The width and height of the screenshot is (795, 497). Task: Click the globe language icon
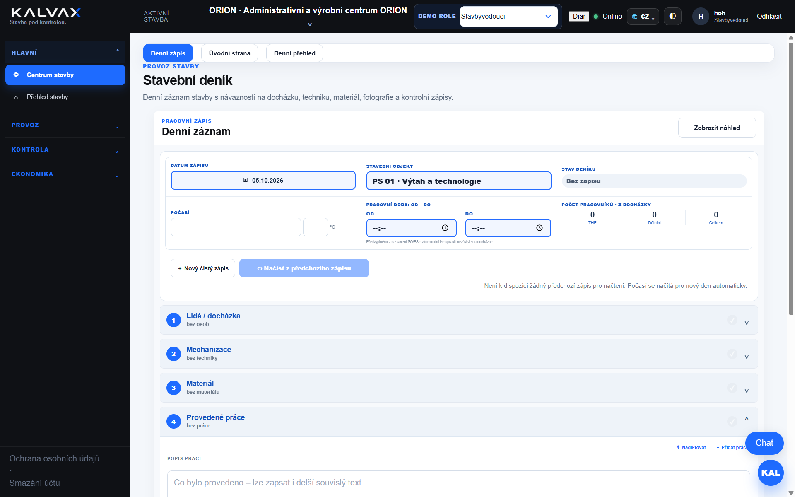(x=635, y=17)
